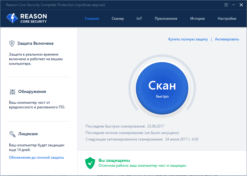247x176 pixels.
Task: Click the Ваш компьютер чист description
Action: (x=37, y=105)
